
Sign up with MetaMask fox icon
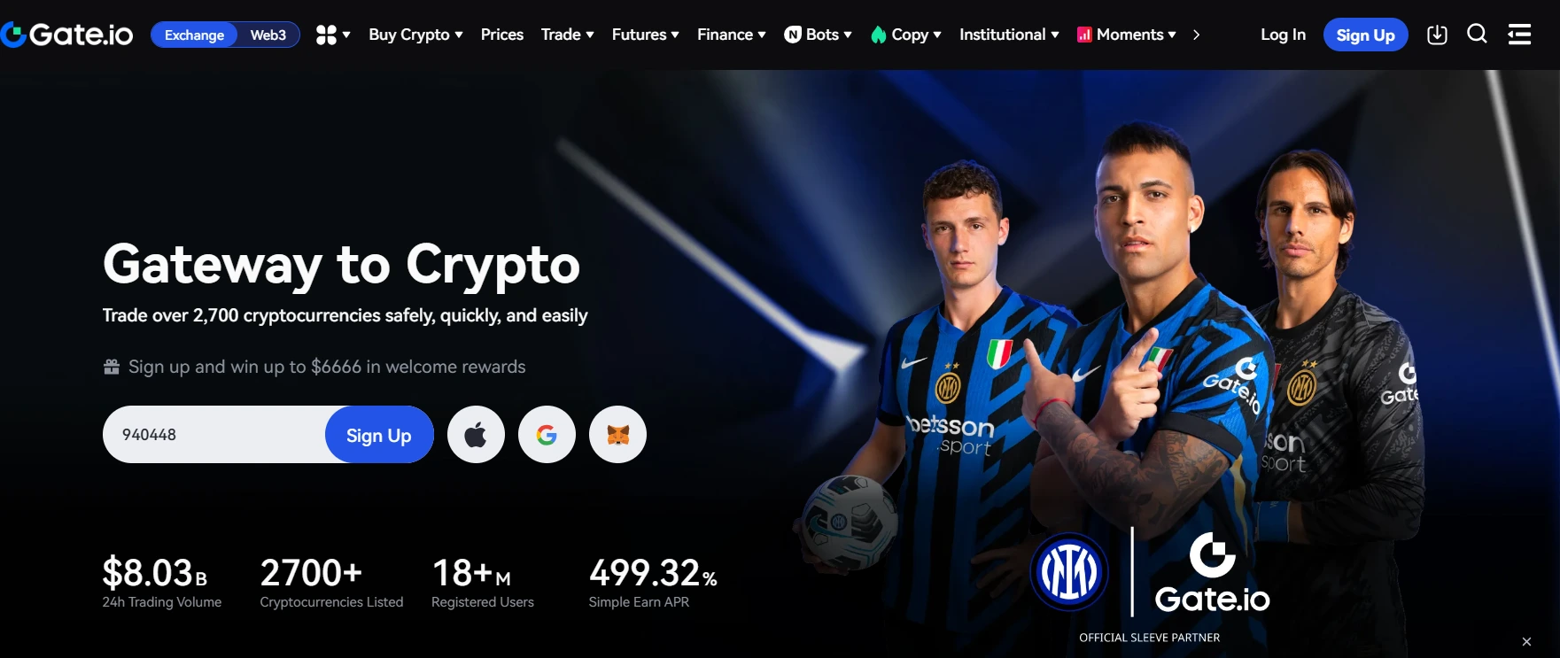pos(617,434)
